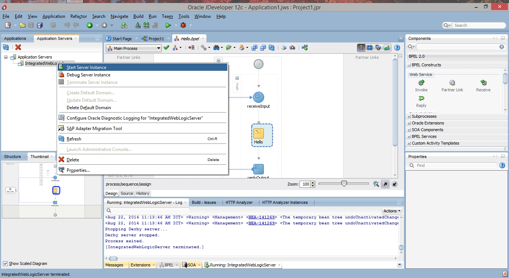Click the zoom magnifier icon next to slider
The width and height of the screenshot is (509, 278).
[x=376, y=184]
